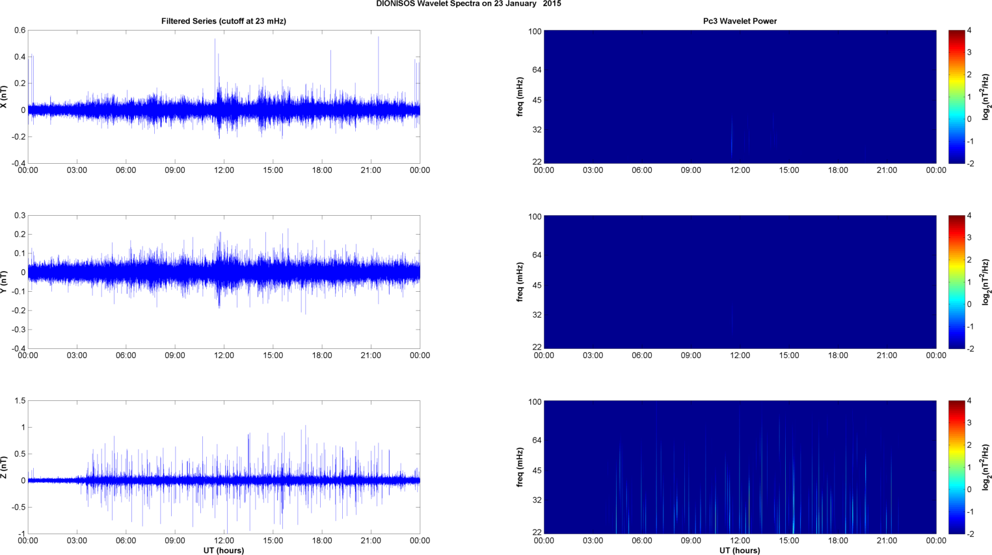Image resolution: width=992 pixels, height=555 pixels.
Task: Click the '-2' tick on the bottom colorbar
Action: pos(970,534)
